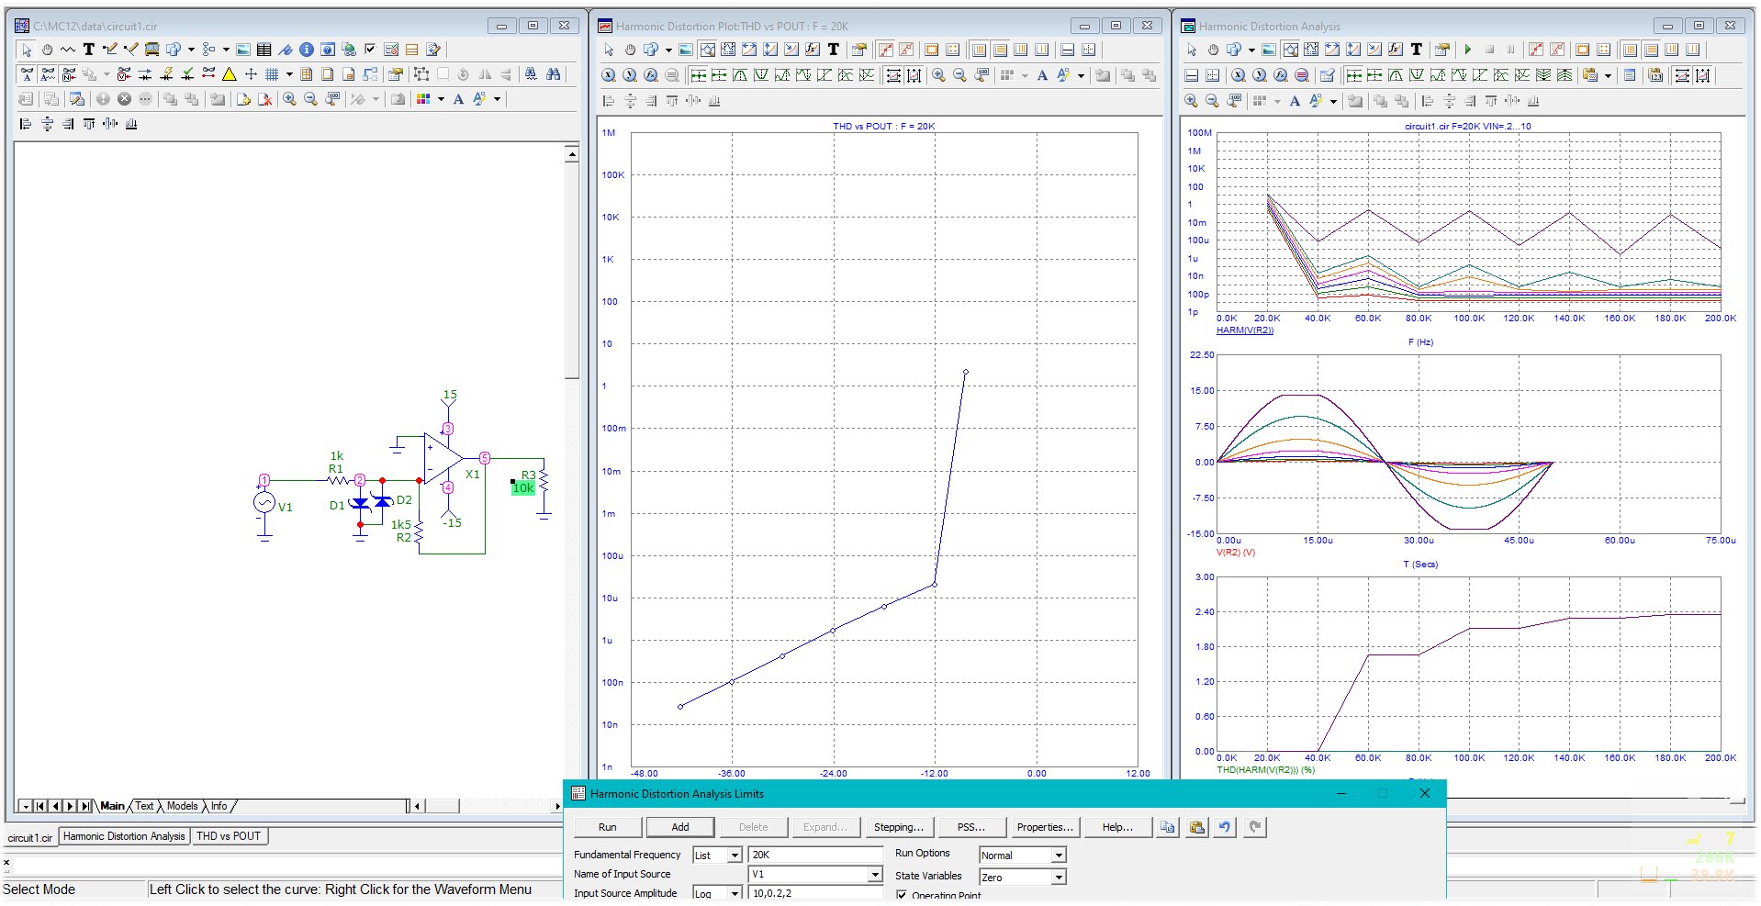Click the X cursor button in THD plot toolbar
The image size is (1761, 906).
click(x=609, y=75)
